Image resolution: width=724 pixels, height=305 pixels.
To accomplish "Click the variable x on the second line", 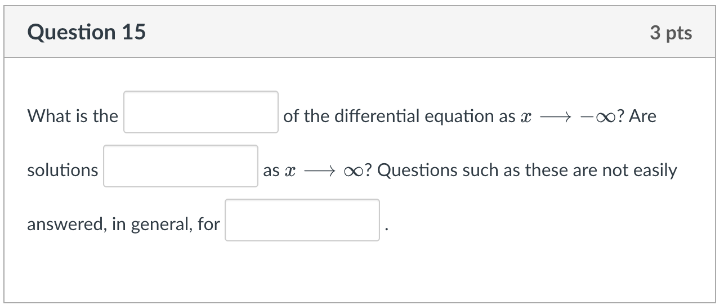I will 291,171.
